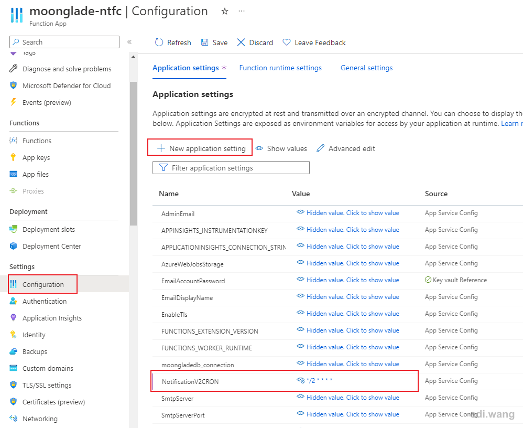
Task: Switch to Function runtime settings tab
Action: [280, 68]
